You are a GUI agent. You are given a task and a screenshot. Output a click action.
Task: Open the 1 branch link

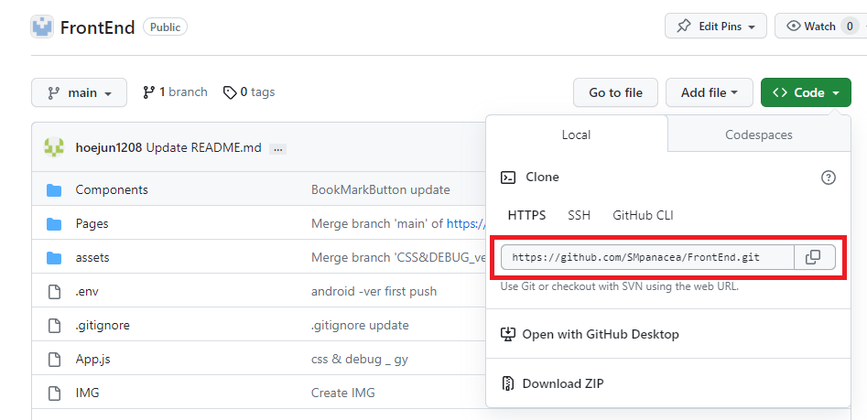tap(175, 92)
